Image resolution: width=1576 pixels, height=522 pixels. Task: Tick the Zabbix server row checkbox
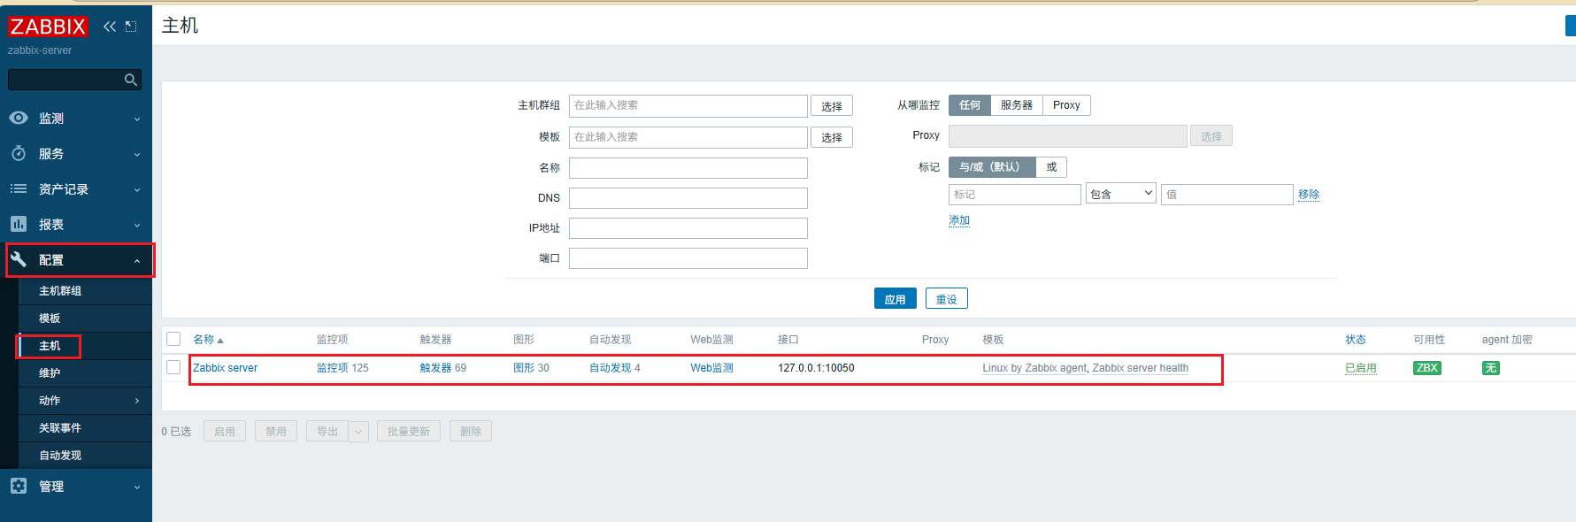(x=173, y=367)
